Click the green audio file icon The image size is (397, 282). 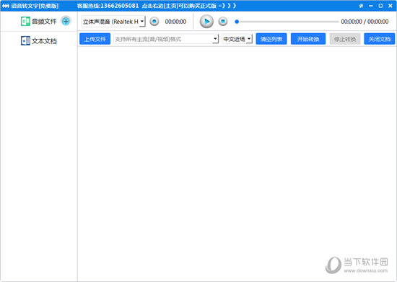pos(25,21)
